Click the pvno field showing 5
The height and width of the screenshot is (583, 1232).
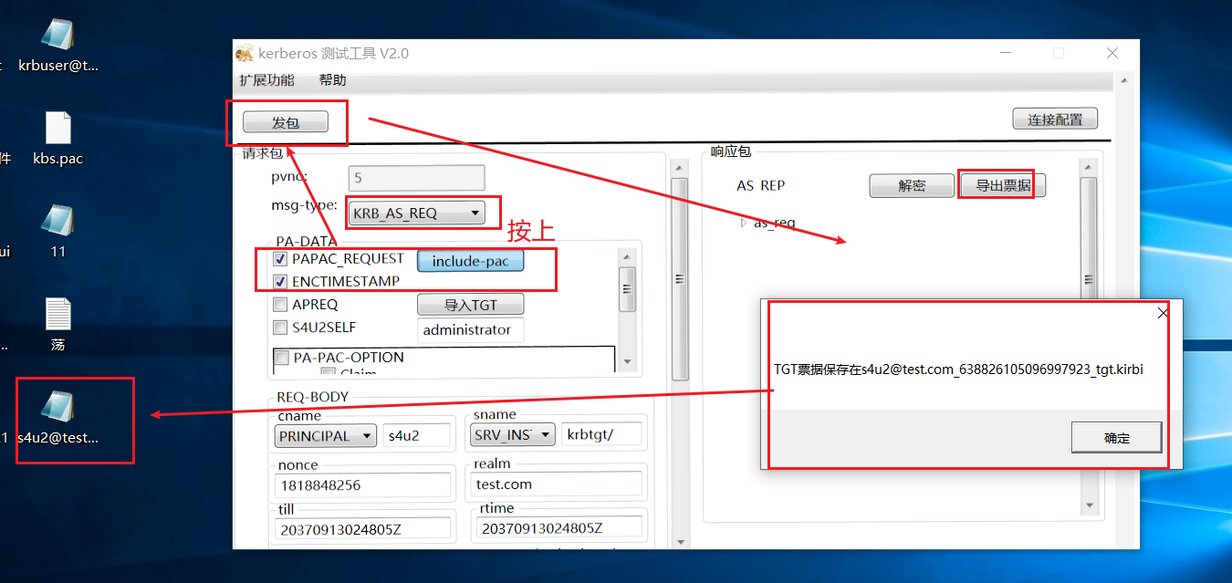pos(416,178)
